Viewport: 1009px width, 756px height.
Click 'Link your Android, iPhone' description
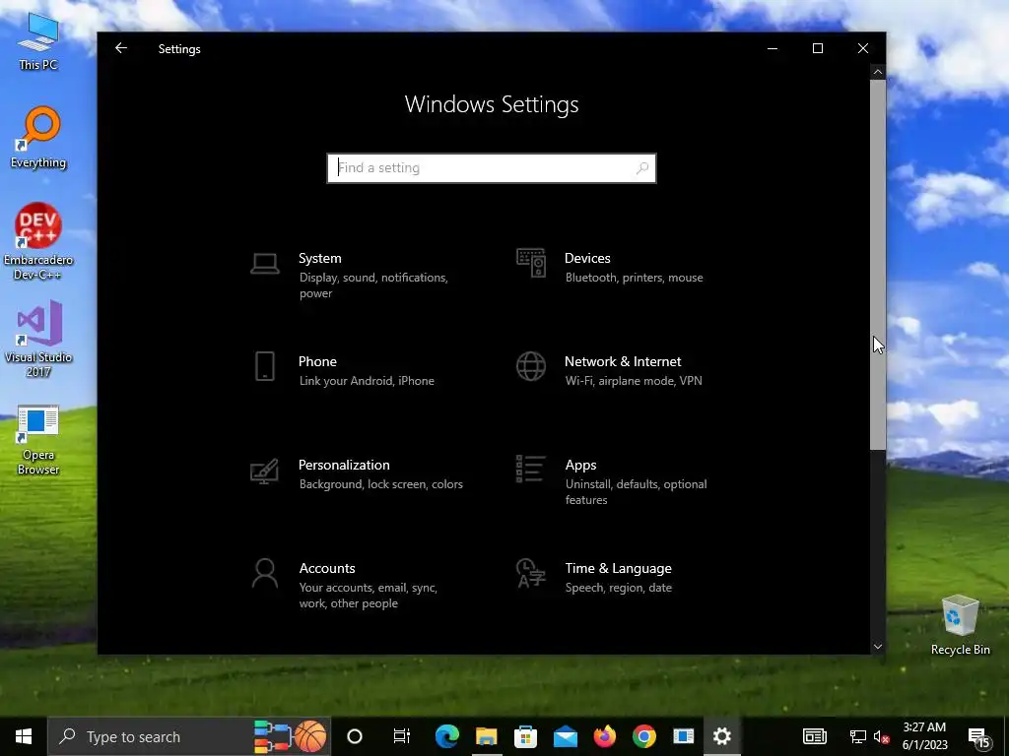pos(367,381)
